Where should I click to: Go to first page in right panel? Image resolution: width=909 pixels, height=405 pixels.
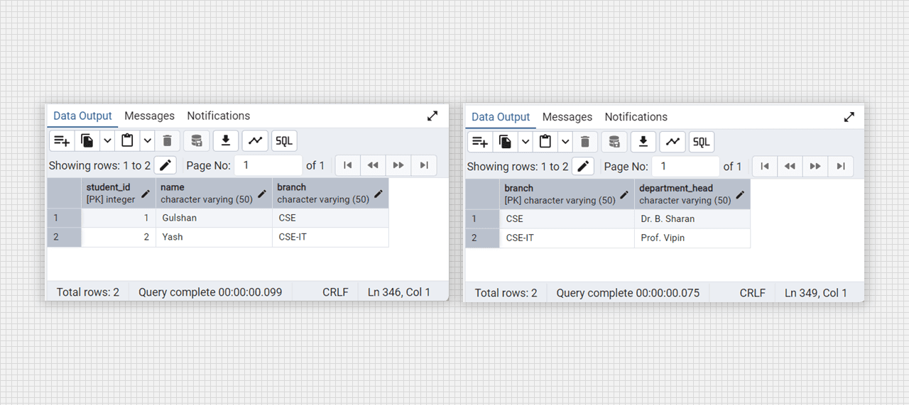click(x=764, y=167)
